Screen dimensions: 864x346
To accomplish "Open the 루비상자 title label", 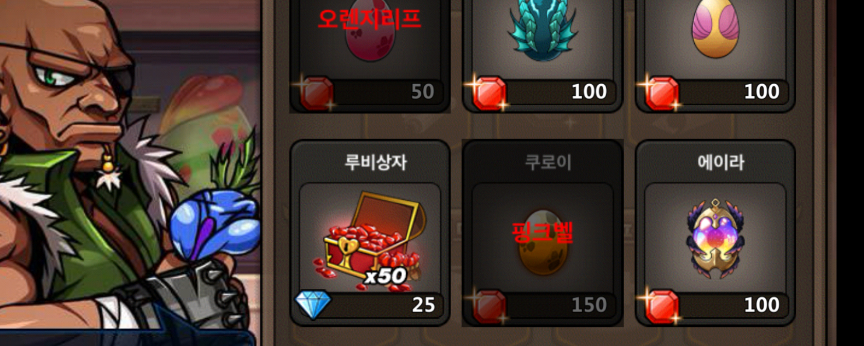I will 375,162.
